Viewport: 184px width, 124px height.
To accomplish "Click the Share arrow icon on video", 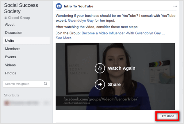I will click(x=100, y=85).
